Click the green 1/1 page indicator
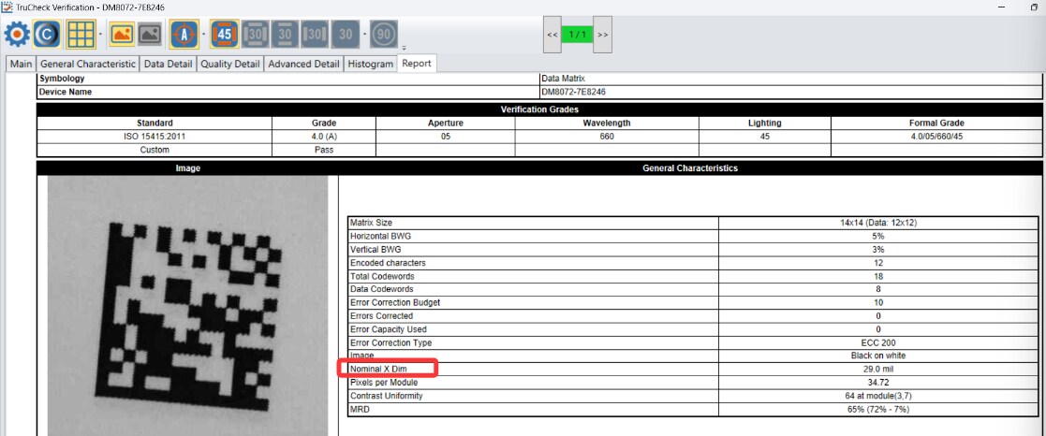Viewport: 1046px width, 436px height. [577, 35]
